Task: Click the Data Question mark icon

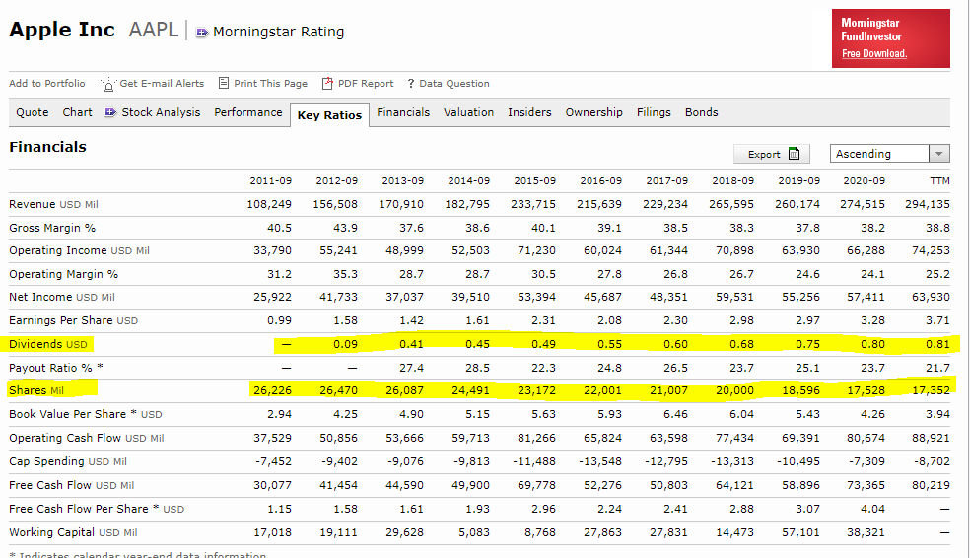Action: (x=411, y=84)
